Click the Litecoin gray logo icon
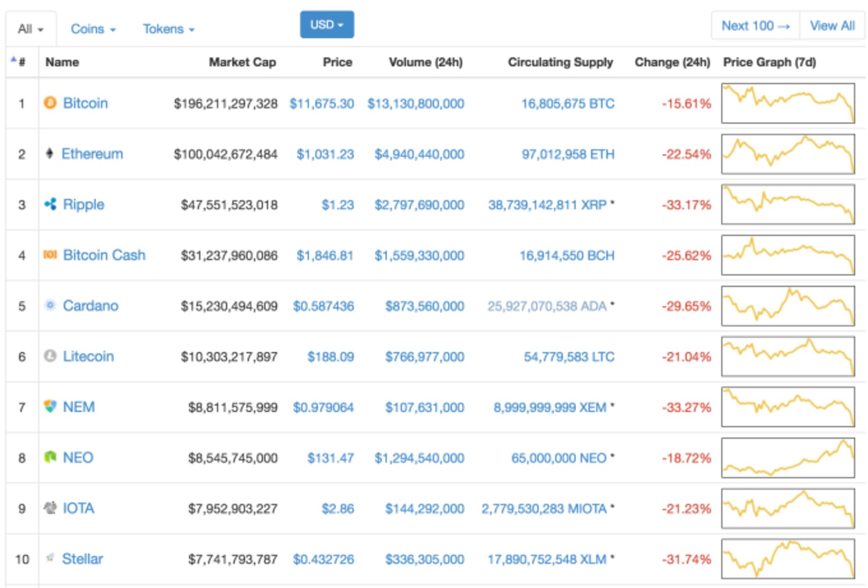The image size is (868, 588). pyautogui.click(x=50, y=356)
